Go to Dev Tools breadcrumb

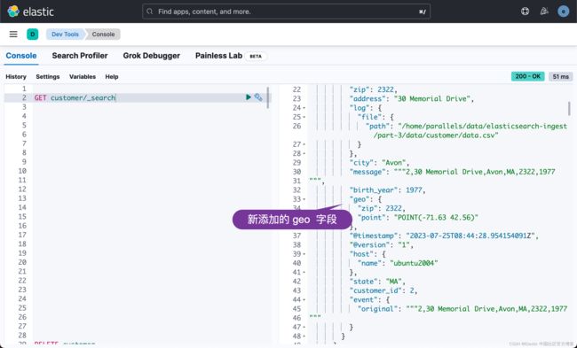click(x=65, y=35)
